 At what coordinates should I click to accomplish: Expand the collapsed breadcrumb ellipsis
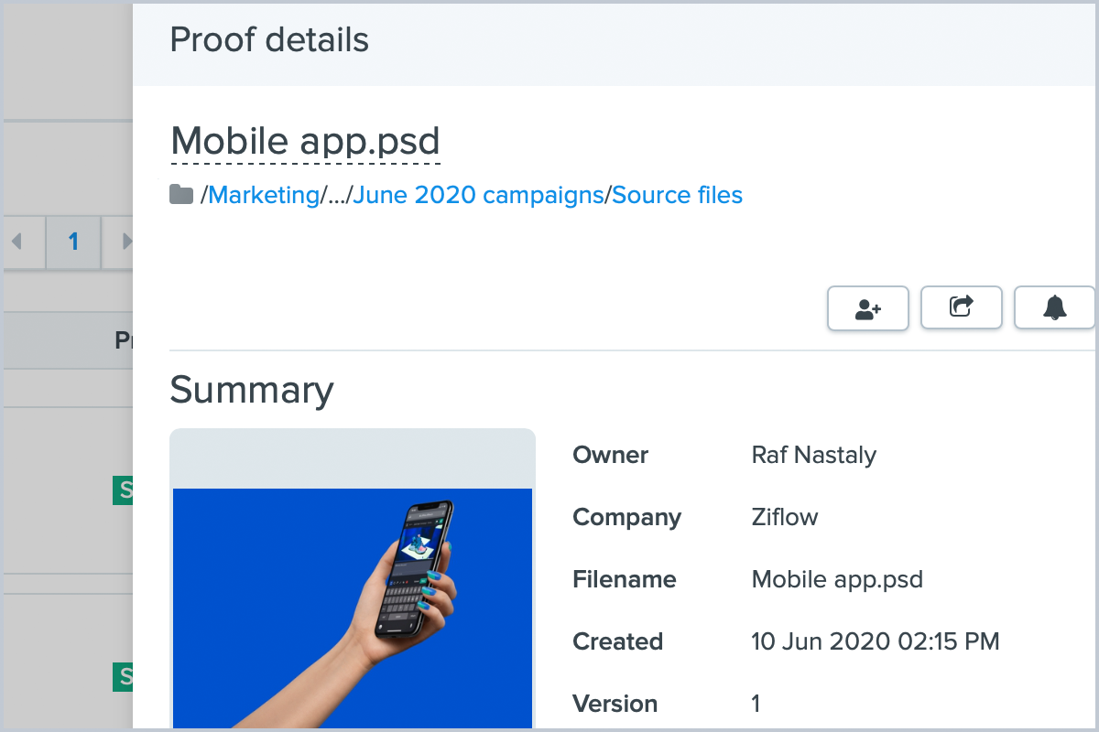[x=335, y=195]
